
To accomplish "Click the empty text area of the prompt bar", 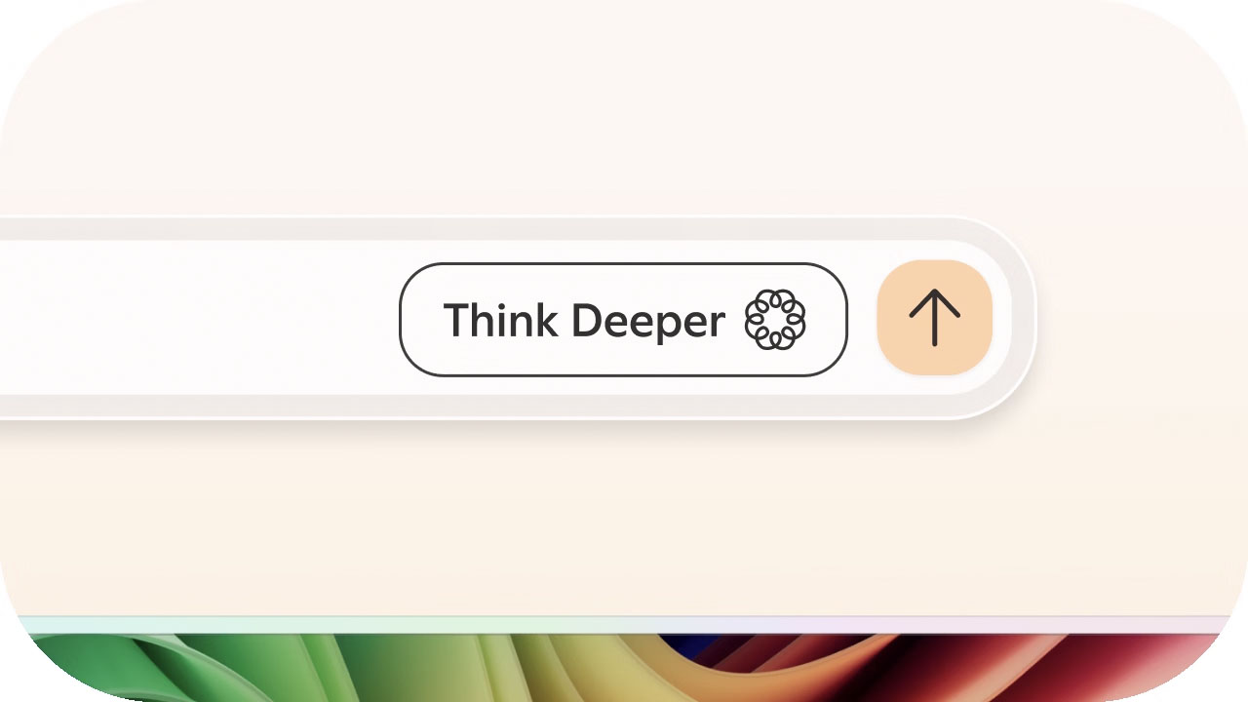I will click(195, 318).
